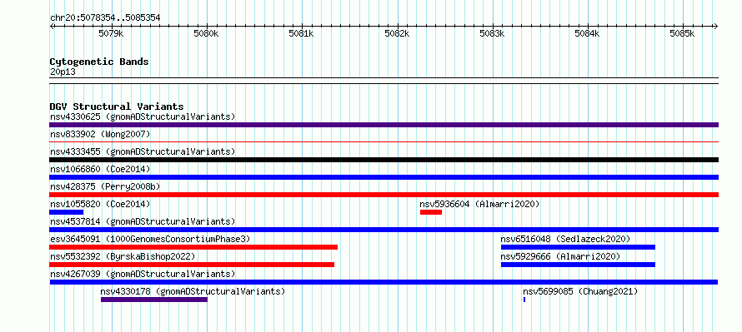Image resolution: width=742 pixels, height=332 pixels.
Task: Select the blue nsv5929666 Almarri2020 bar
Action: (x=579, y=265)
